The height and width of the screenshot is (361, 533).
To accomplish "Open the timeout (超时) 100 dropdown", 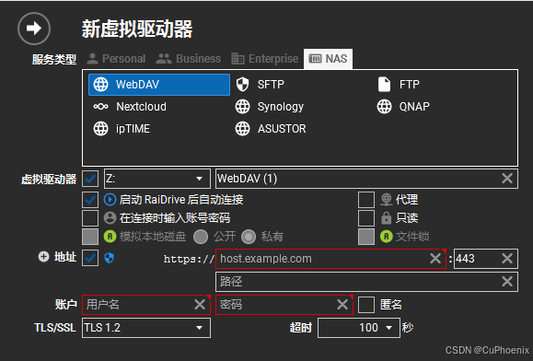I will 359,328.
